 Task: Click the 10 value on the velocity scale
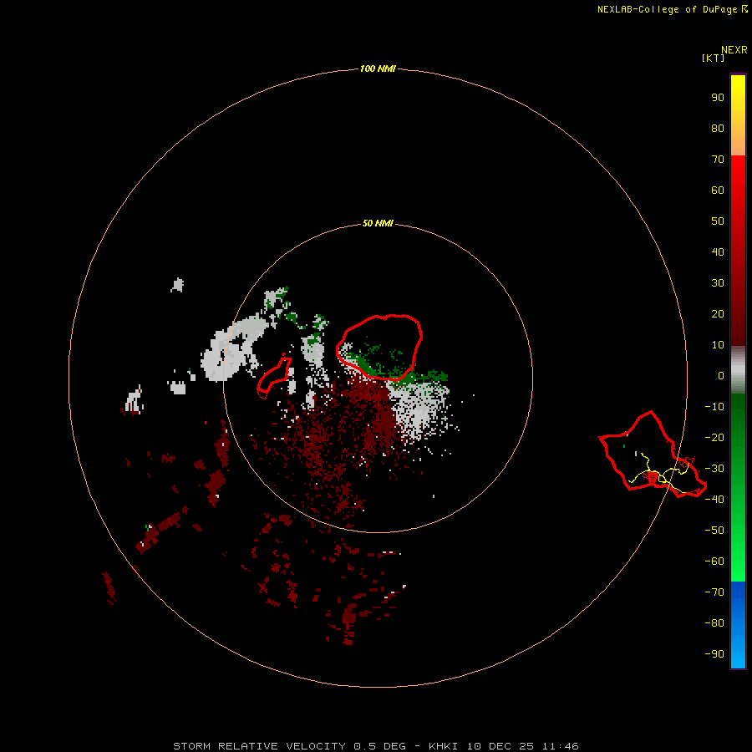point(718,345)
